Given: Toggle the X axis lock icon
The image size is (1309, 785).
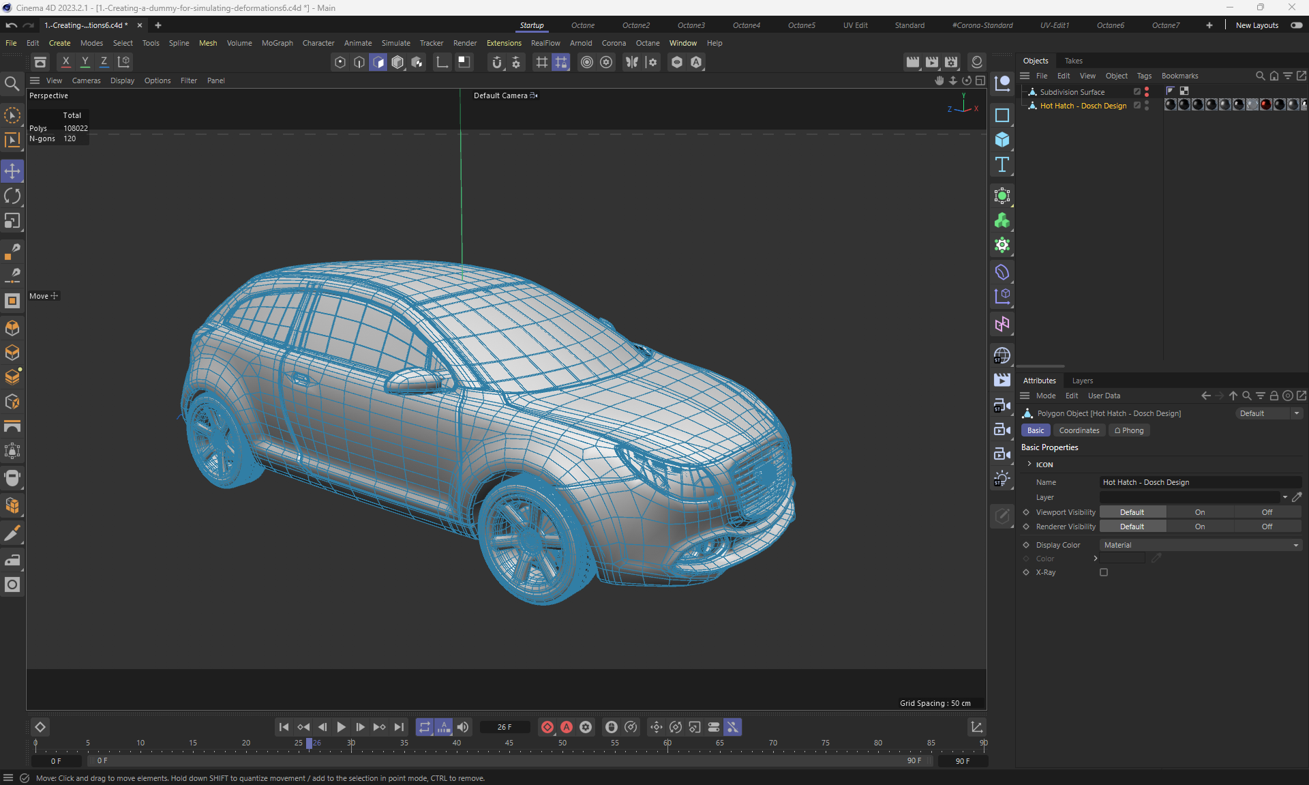Looking at the screenshot, I should (65, 62).
